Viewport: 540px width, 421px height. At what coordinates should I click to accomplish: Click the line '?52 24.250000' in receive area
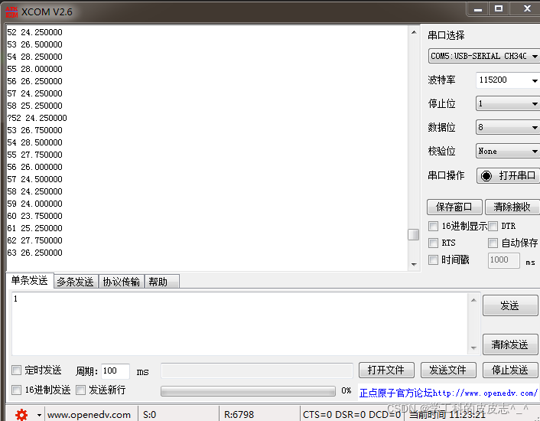[37, 118]
